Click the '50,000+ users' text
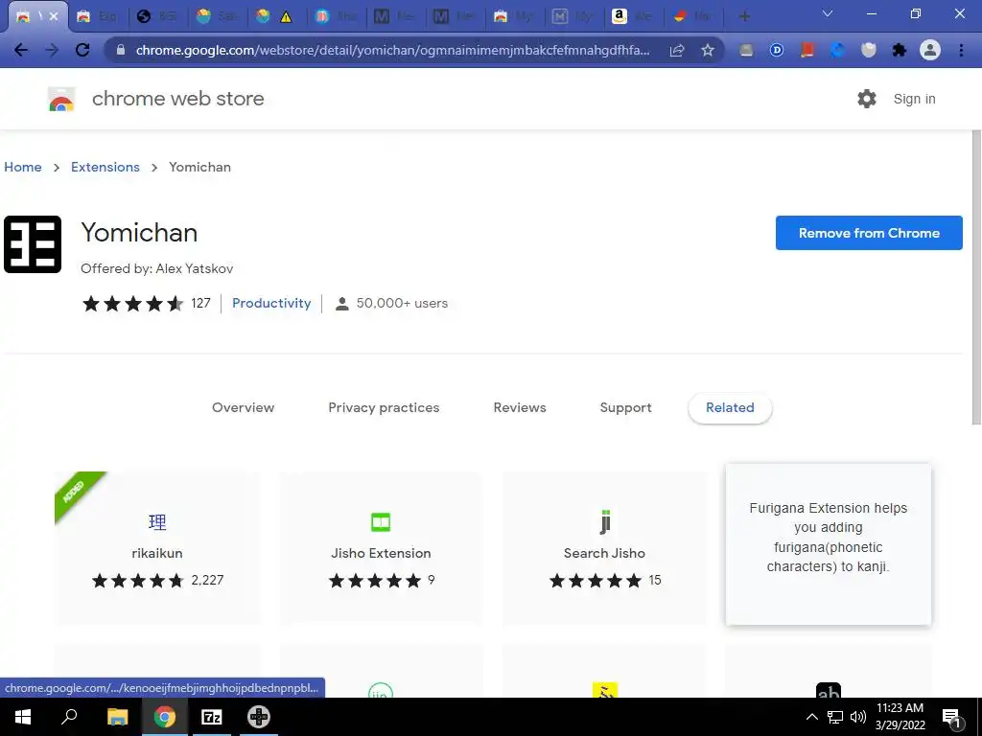The width and height of the screenshot is (982, 736). point(402,303)
